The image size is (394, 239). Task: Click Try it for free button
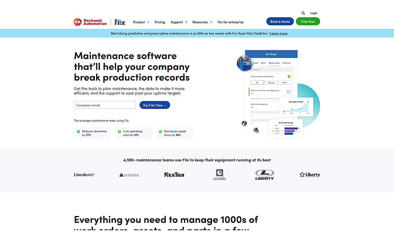pos(155,105)
